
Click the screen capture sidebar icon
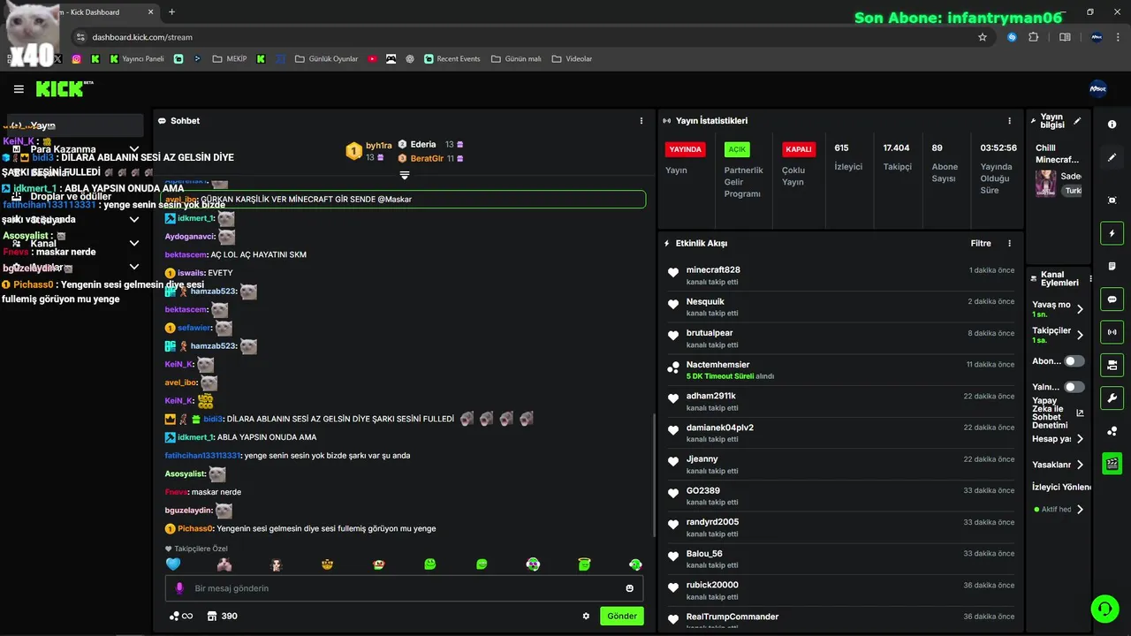1112,201
